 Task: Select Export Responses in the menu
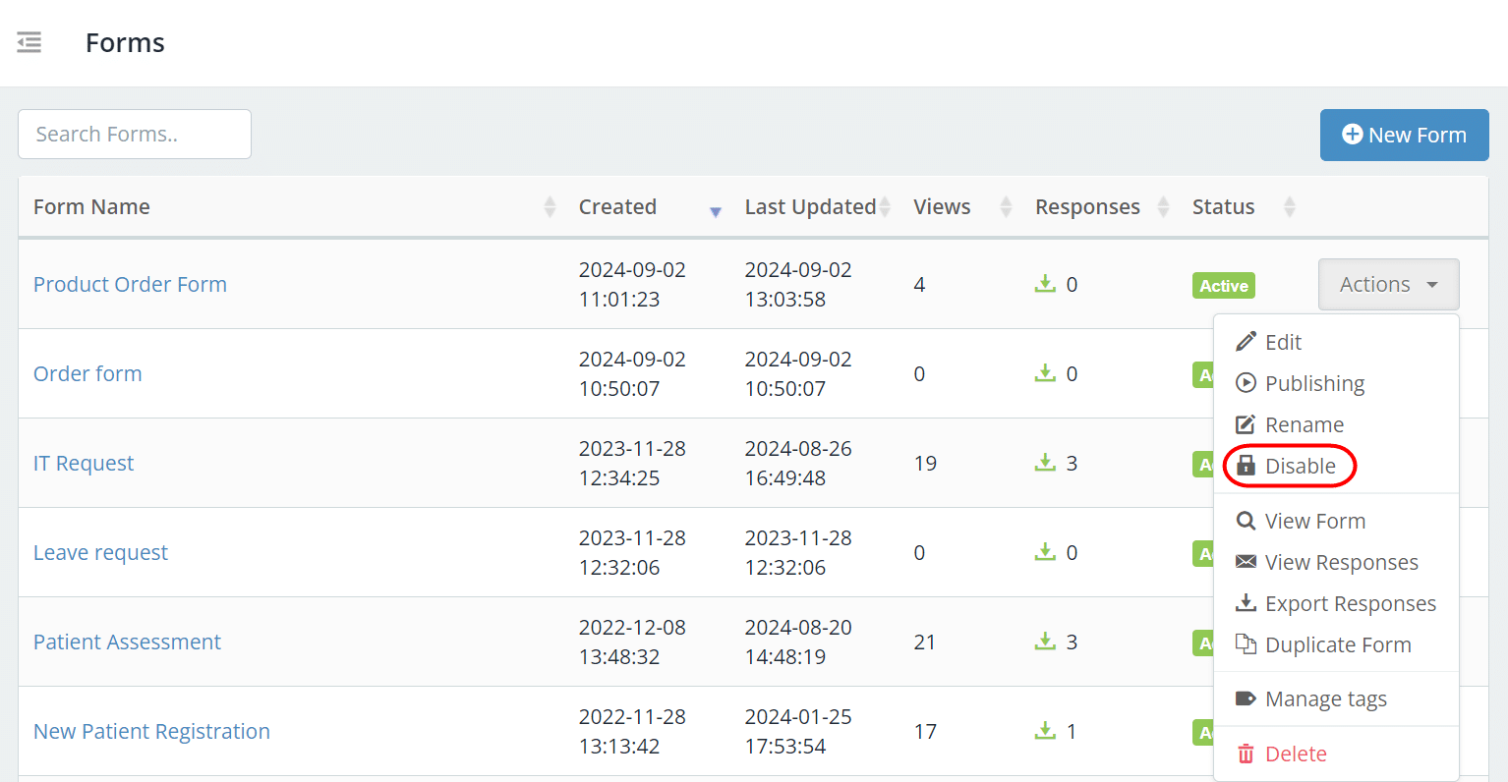tap(1336, 603)
